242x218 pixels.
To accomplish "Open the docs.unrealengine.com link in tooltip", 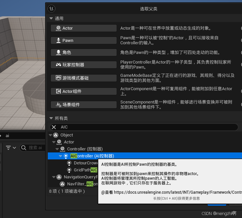I will 178,192.
